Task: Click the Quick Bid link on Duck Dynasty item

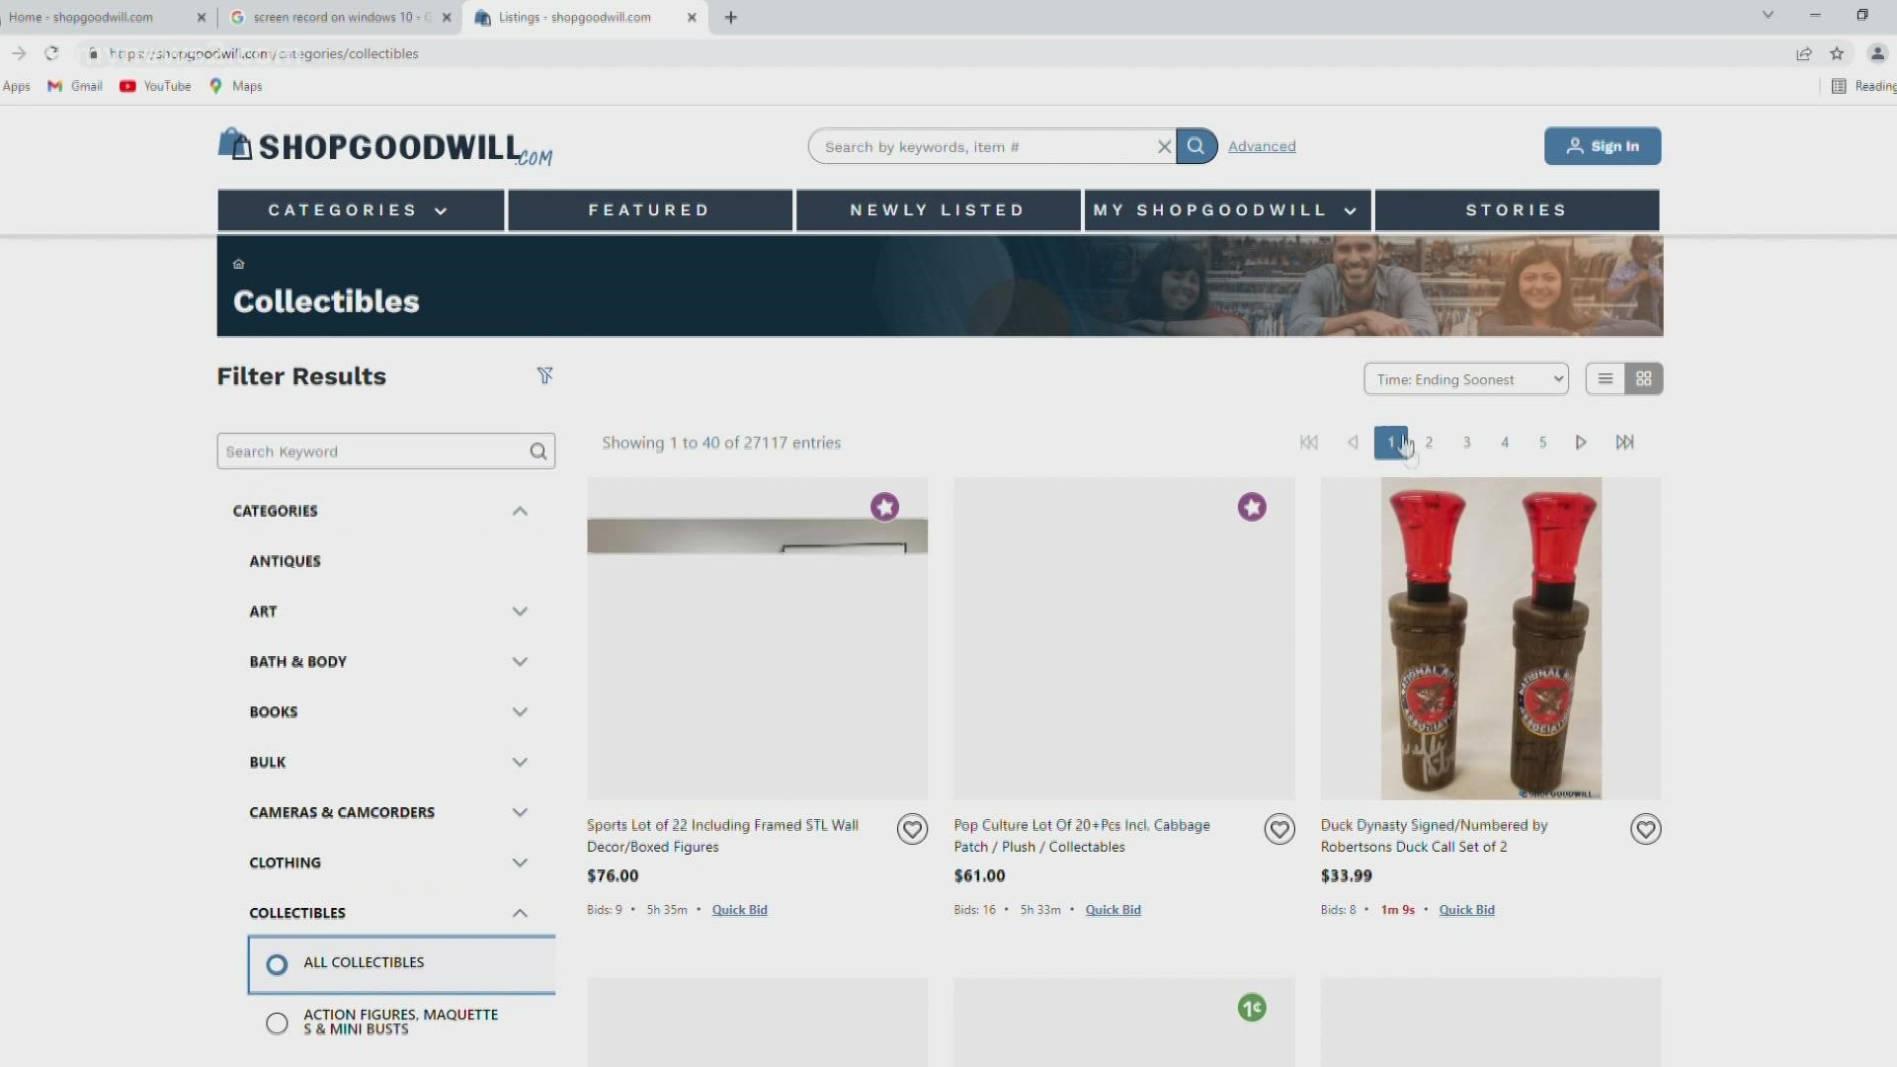Action: 1466,909
